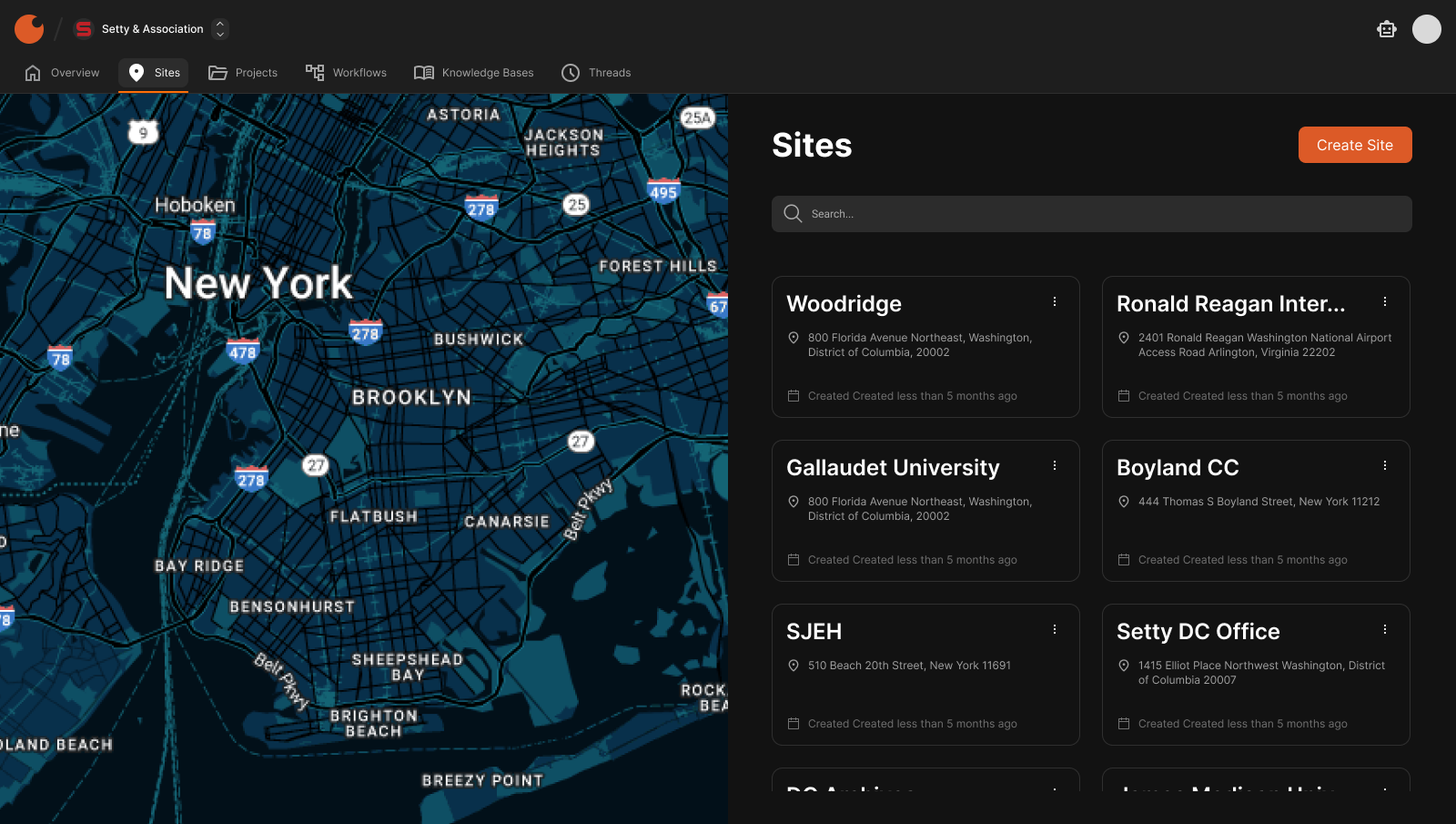Screen dimensions: 1456x824
Task: Click the red Setty organization logo
Action: [x=83, y=29]
